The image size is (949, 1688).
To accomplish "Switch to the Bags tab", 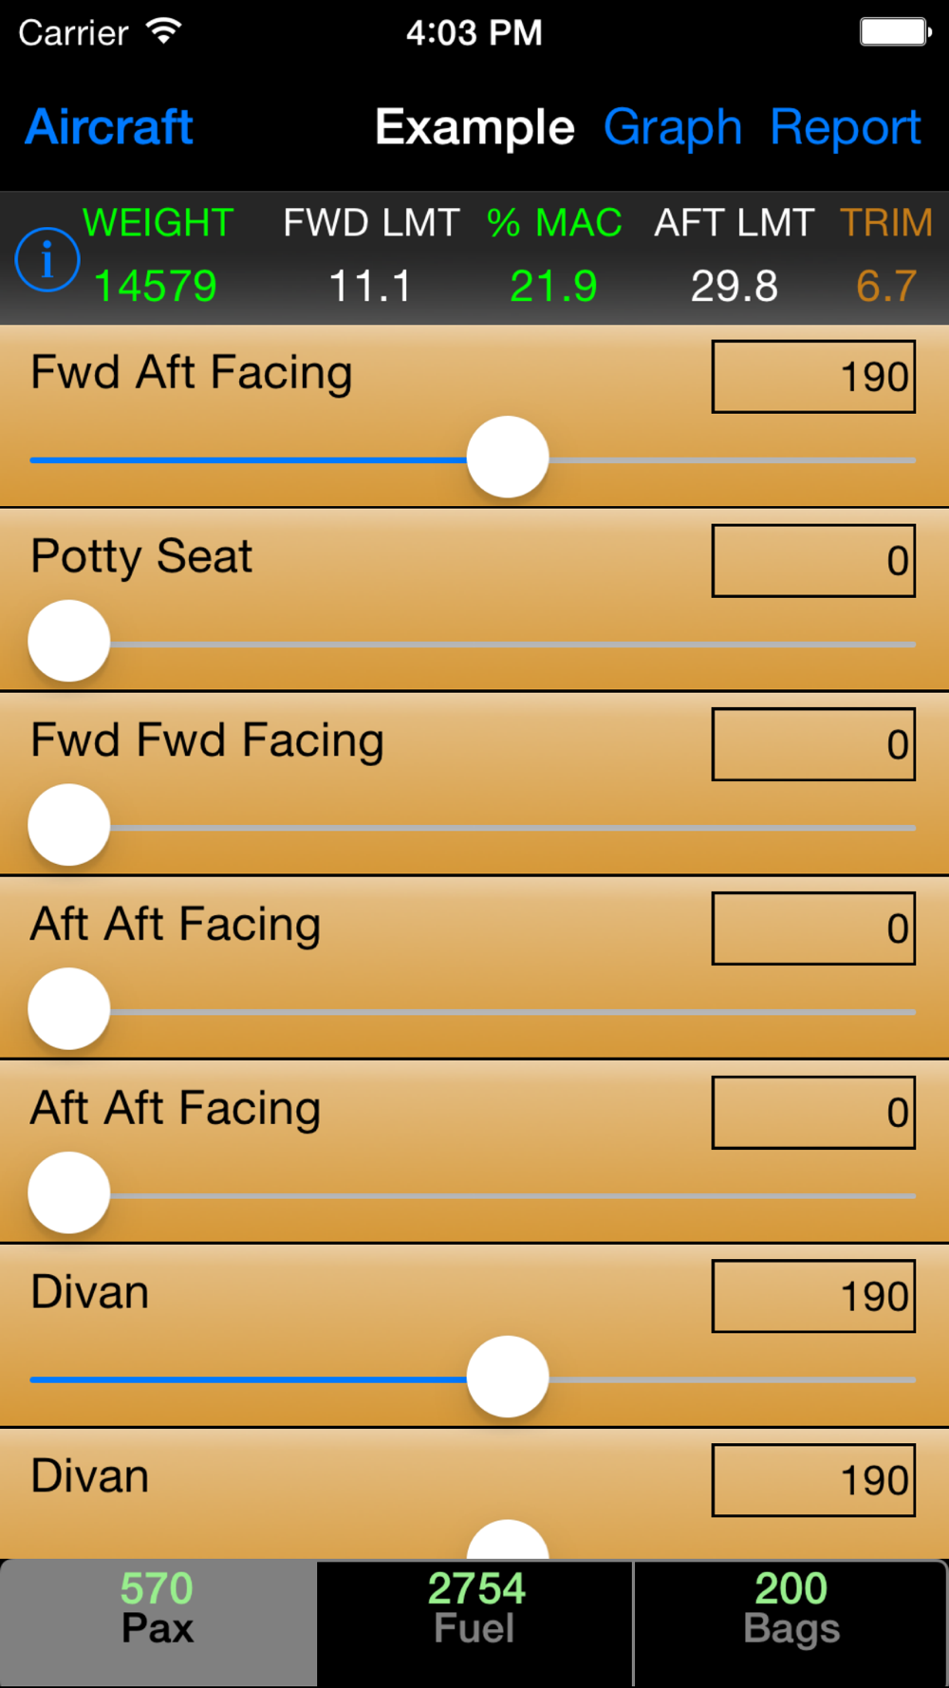I will click(x=791, y=1623).
